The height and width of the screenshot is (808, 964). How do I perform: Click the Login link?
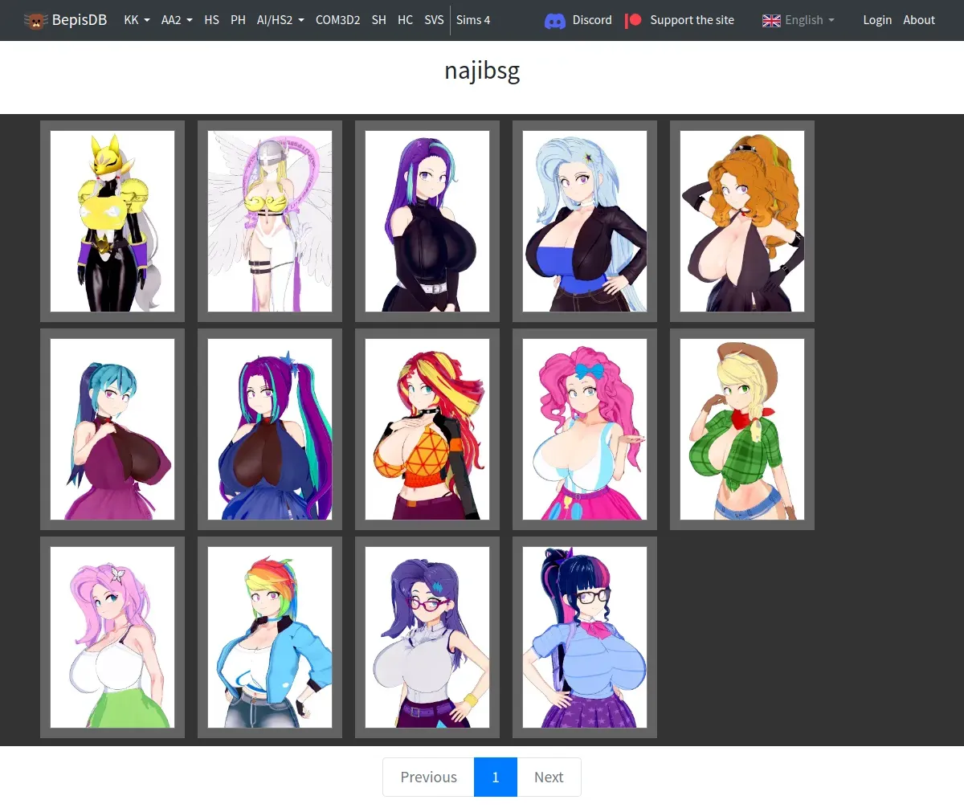pos(877,20)
